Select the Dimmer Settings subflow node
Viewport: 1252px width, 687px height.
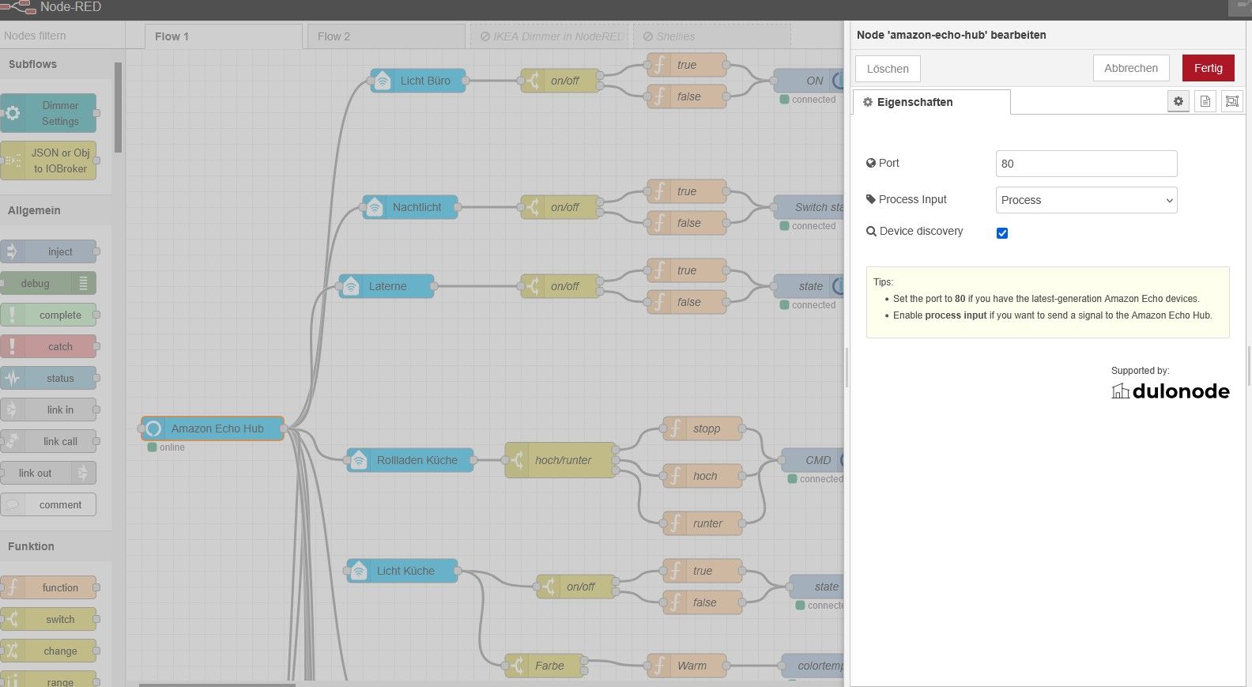(x=49, y=113)
